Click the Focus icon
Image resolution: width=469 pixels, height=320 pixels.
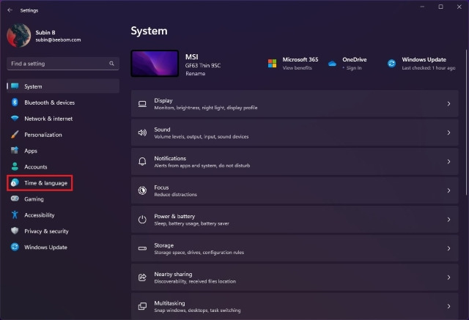(142, 190)
